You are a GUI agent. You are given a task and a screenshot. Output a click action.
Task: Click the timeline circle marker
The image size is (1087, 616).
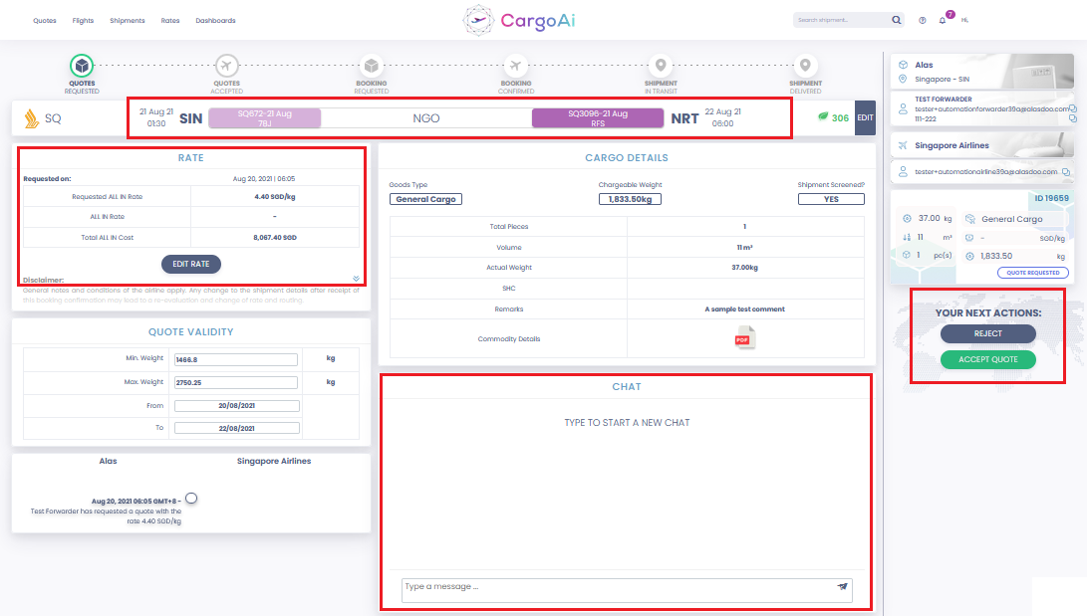click(191, 499)
